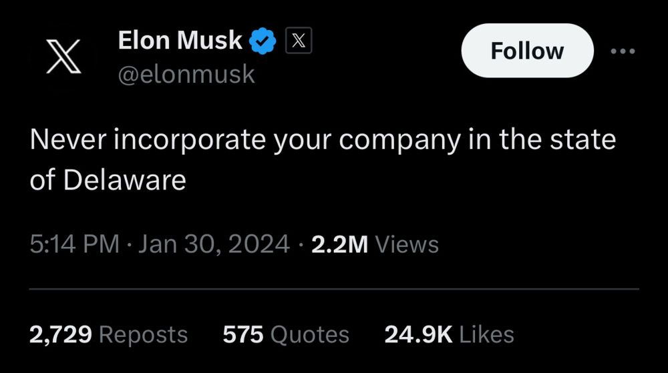
Task: Click the square X affiliation badge
Action: (x=299, y=41)
